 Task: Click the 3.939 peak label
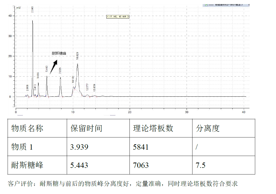click(x=38, y=75)
